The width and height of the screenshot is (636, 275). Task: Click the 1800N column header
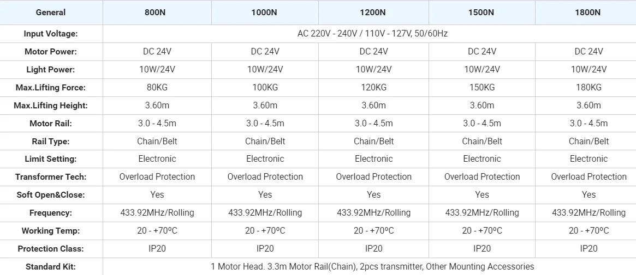(x=588, y=13)
